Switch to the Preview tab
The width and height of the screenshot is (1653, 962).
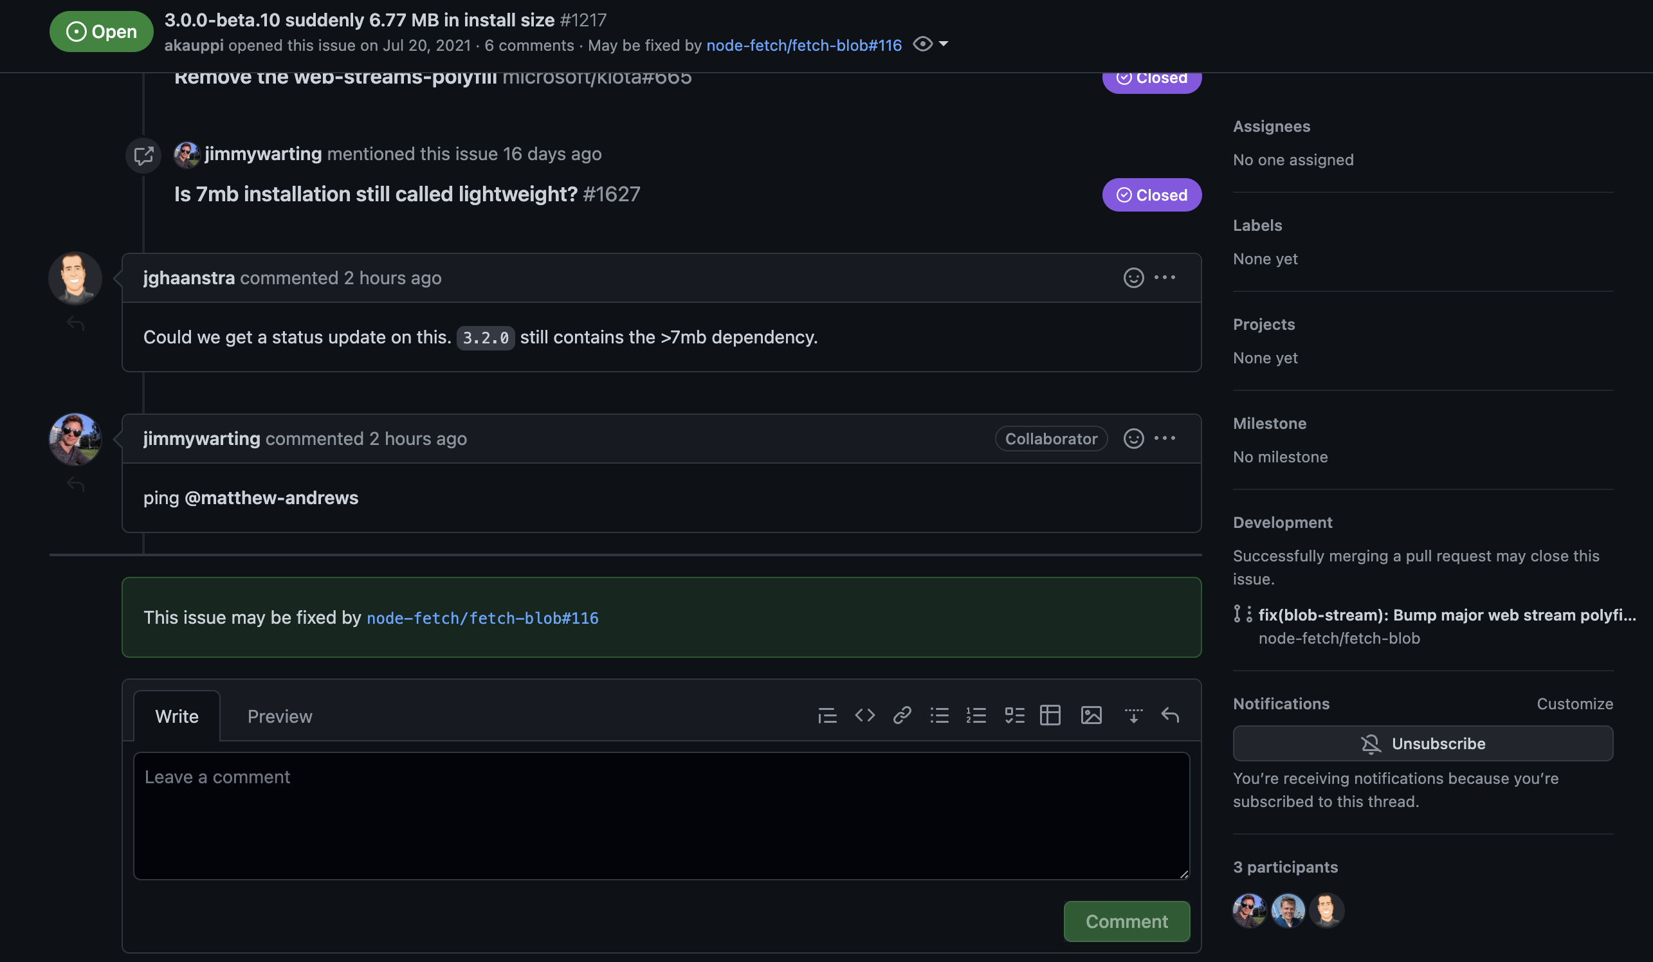279,716
